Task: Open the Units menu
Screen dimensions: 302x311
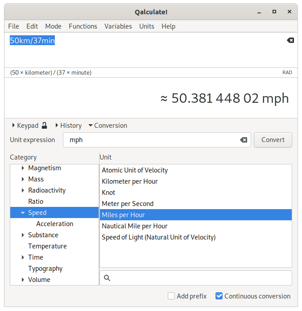Action: tap(147, 26)
